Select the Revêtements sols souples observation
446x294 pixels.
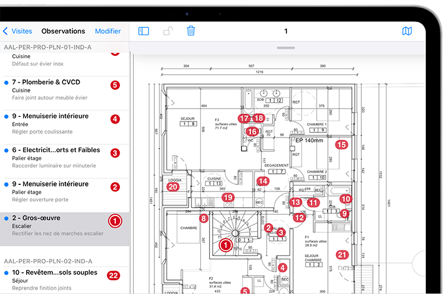(64, 280)
